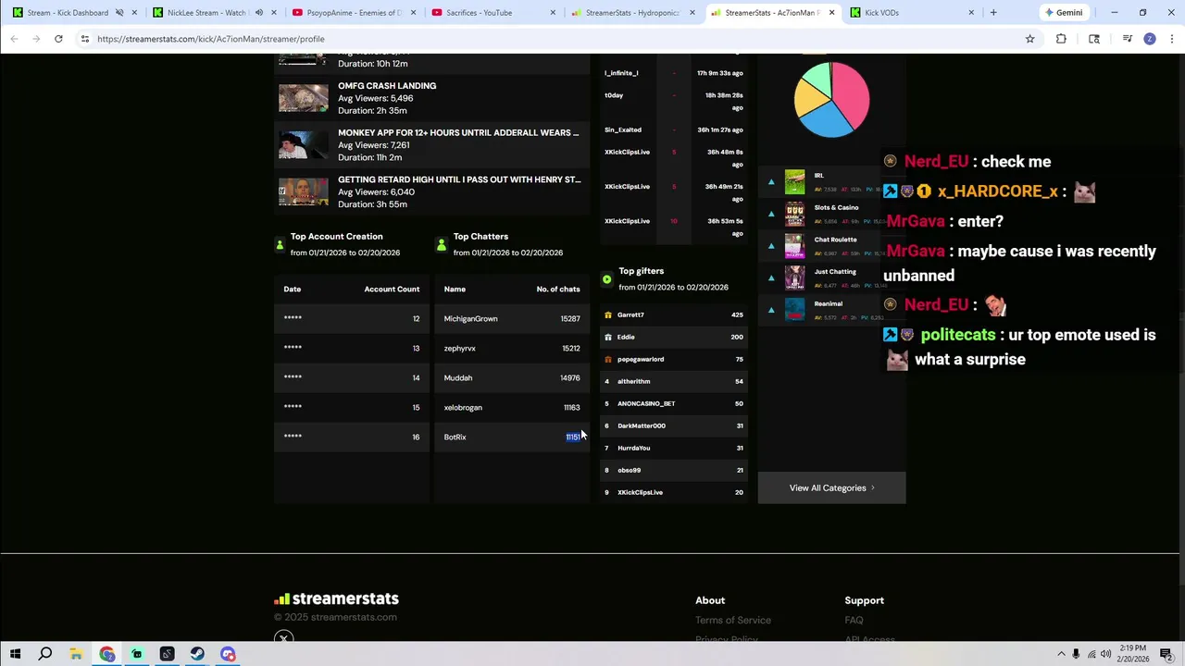Open File Explorer from the taskbar
This screenshot has height=666, width=1185.
point(76,654)
